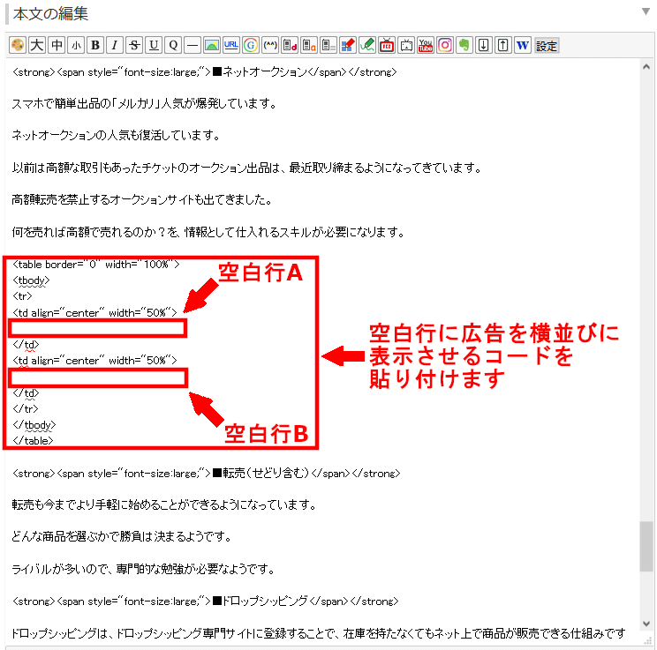The image size is (657, 650).
Task: Click the </table> closing tag line
Action: coord(33,441)
